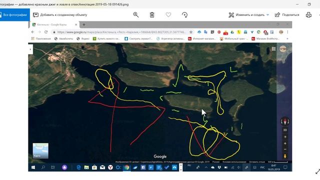Switch input language via РУС indicator

coord(262,167)
